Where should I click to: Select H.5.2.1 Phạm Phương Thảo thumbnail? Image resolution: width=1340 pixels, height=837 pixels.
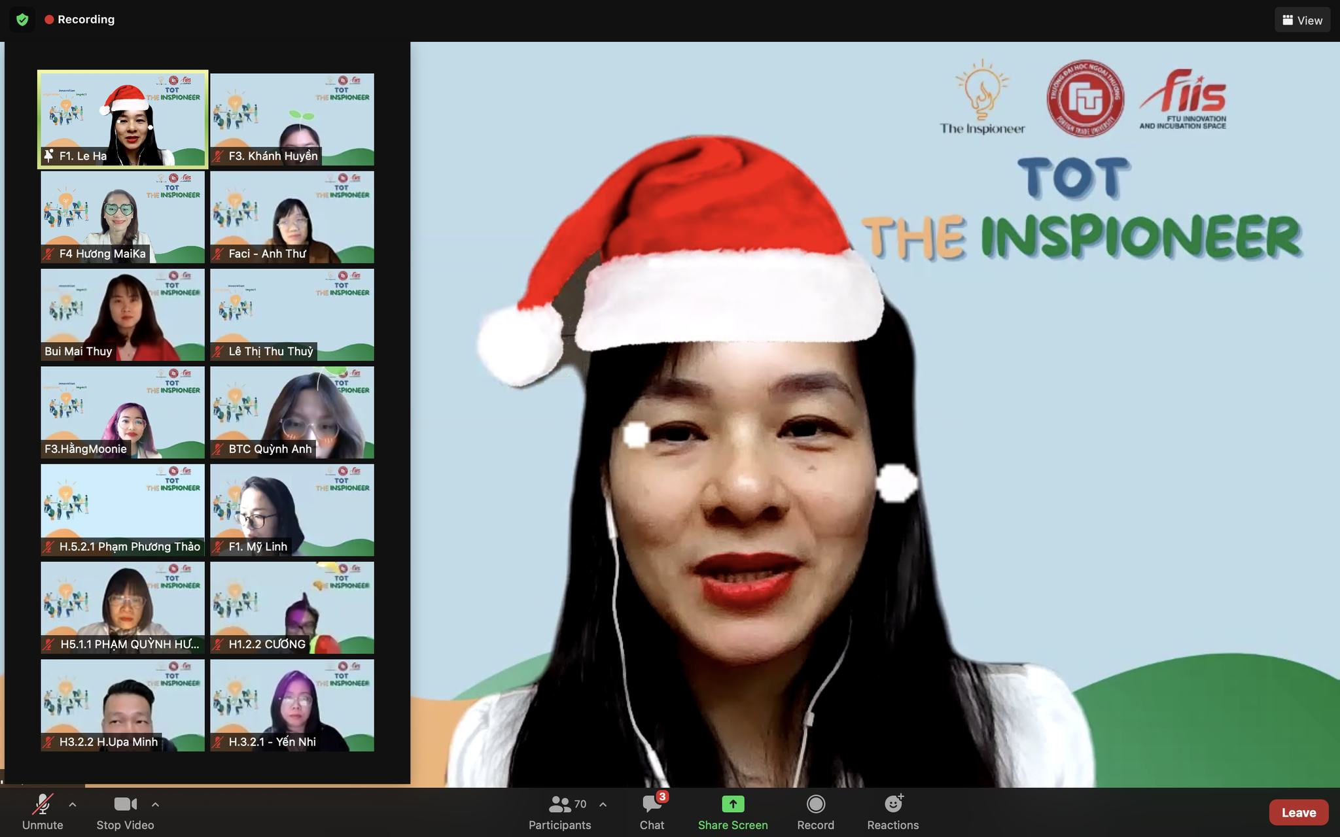123,510
